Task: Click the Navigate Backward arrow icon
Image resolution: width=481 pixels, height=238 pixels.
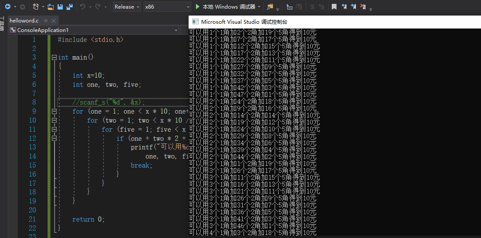Action: coord(8,6)
